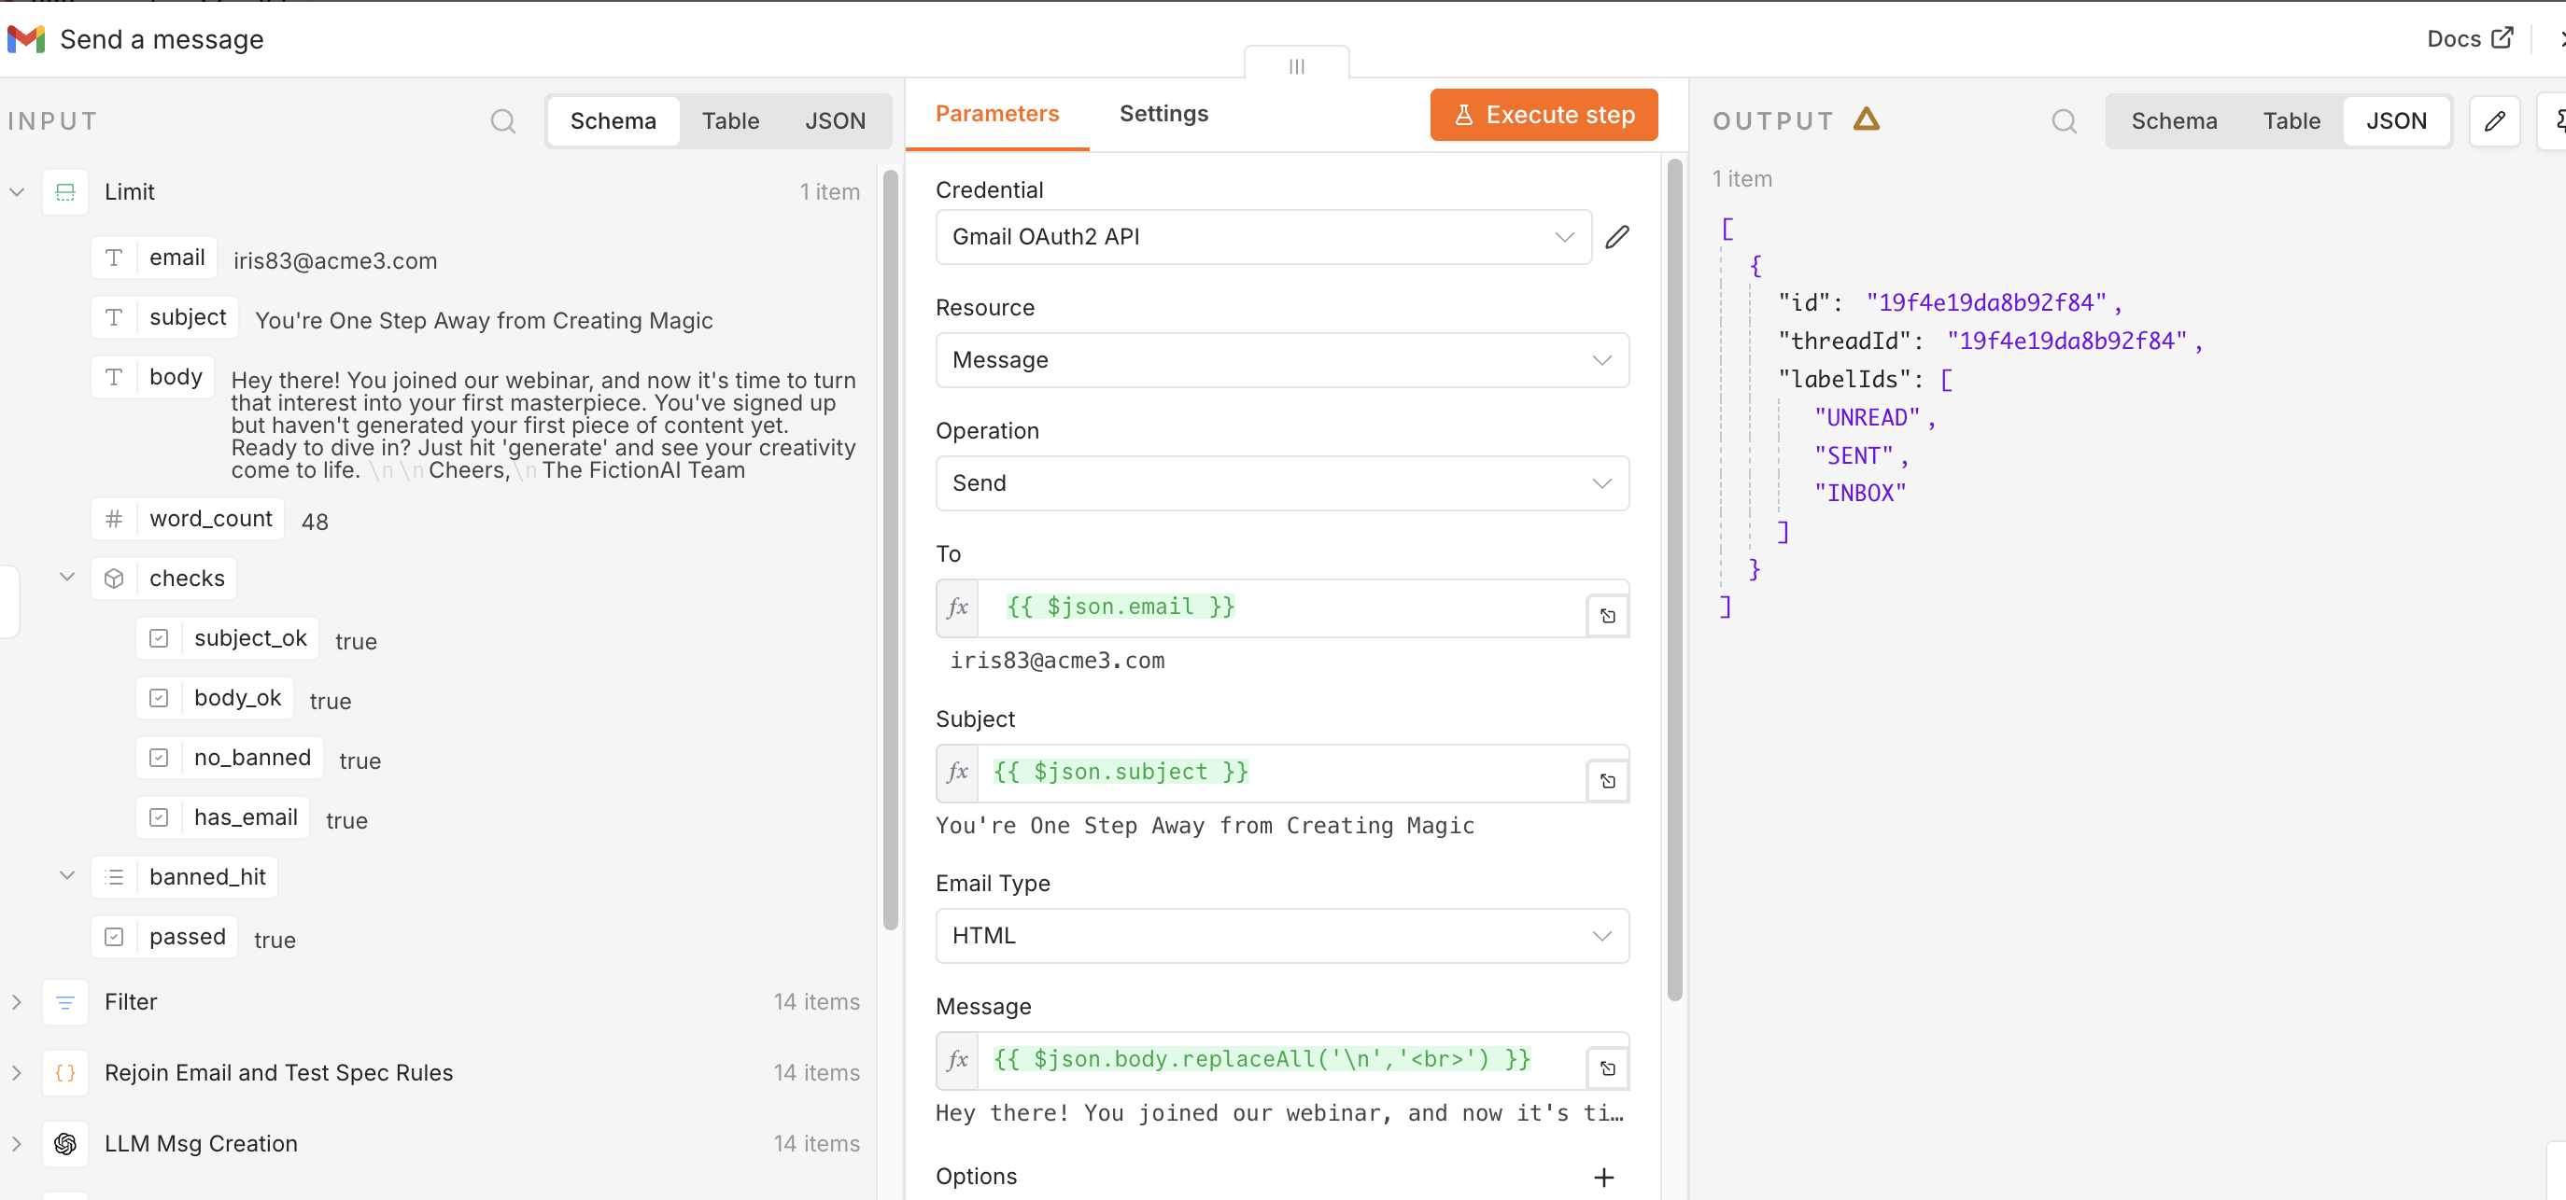Open expression editor for the To field

(1608, 616)
